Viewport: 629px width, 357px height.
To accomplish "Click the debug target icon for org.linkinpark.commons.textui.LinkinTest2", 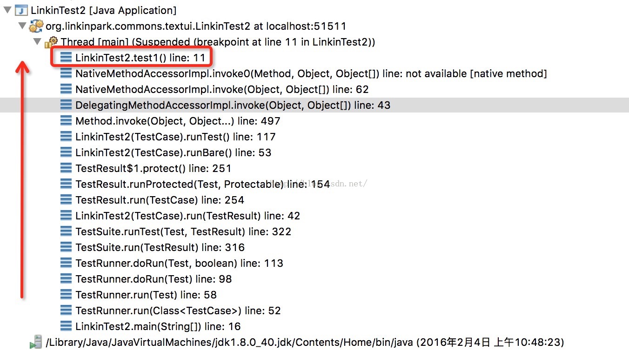I will [36, 26].
